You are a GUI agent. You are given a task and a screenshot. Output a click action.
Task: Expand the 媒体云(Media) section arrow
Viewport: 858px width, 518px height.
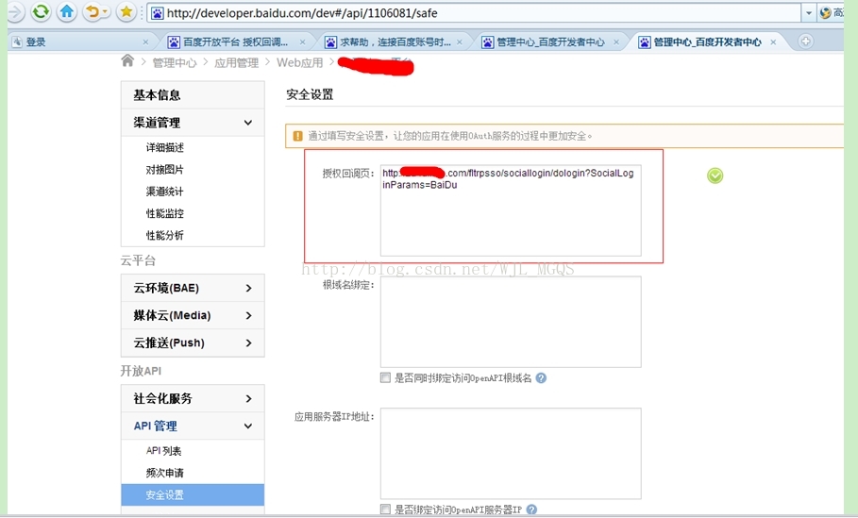coord(248,316)
